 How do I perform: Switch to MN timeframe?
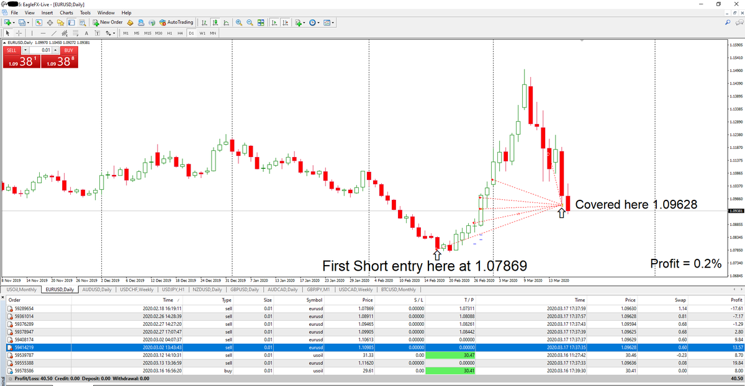coord(213,33)
